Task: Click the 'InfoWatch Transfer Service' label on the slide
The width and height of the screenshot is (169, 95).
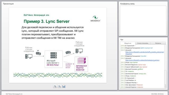Action: 68,66
